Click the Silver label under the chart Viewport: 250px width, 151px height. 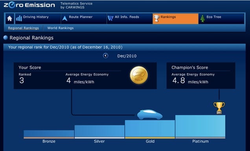[99, 141]
